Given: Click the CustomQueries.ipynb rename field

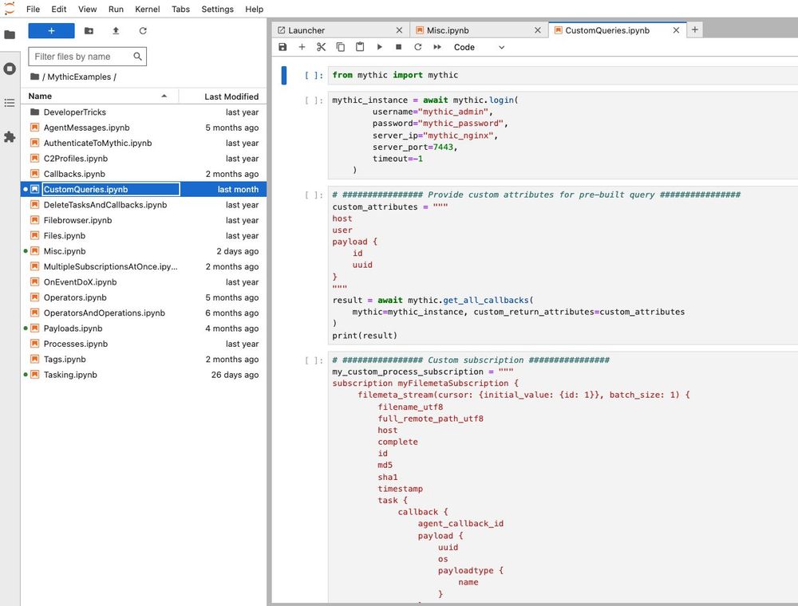Looking at the screenshot, I should coord(111,189).
